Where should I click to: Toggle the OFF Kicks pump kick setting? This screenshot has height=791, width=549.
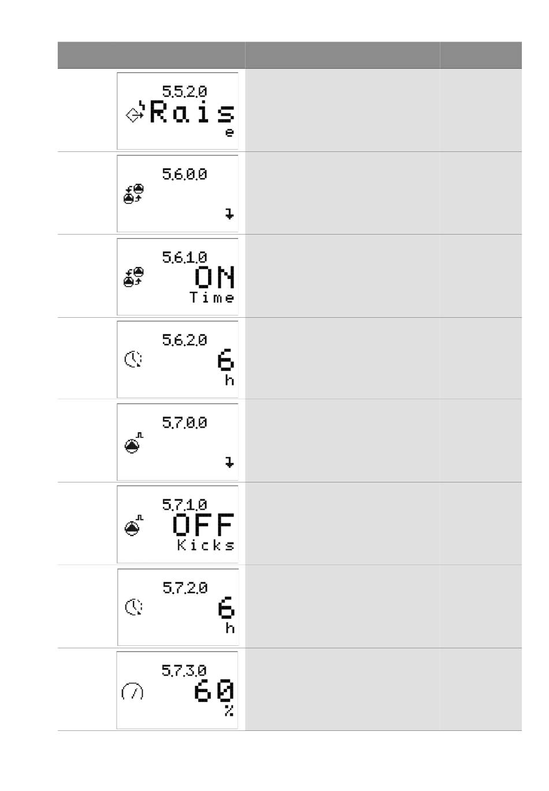204,532
